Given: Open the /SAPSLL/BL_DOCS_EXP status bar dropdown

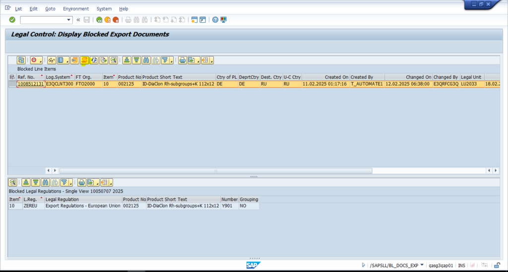Looking at the screenshot, I should click(x=422, y=265).
